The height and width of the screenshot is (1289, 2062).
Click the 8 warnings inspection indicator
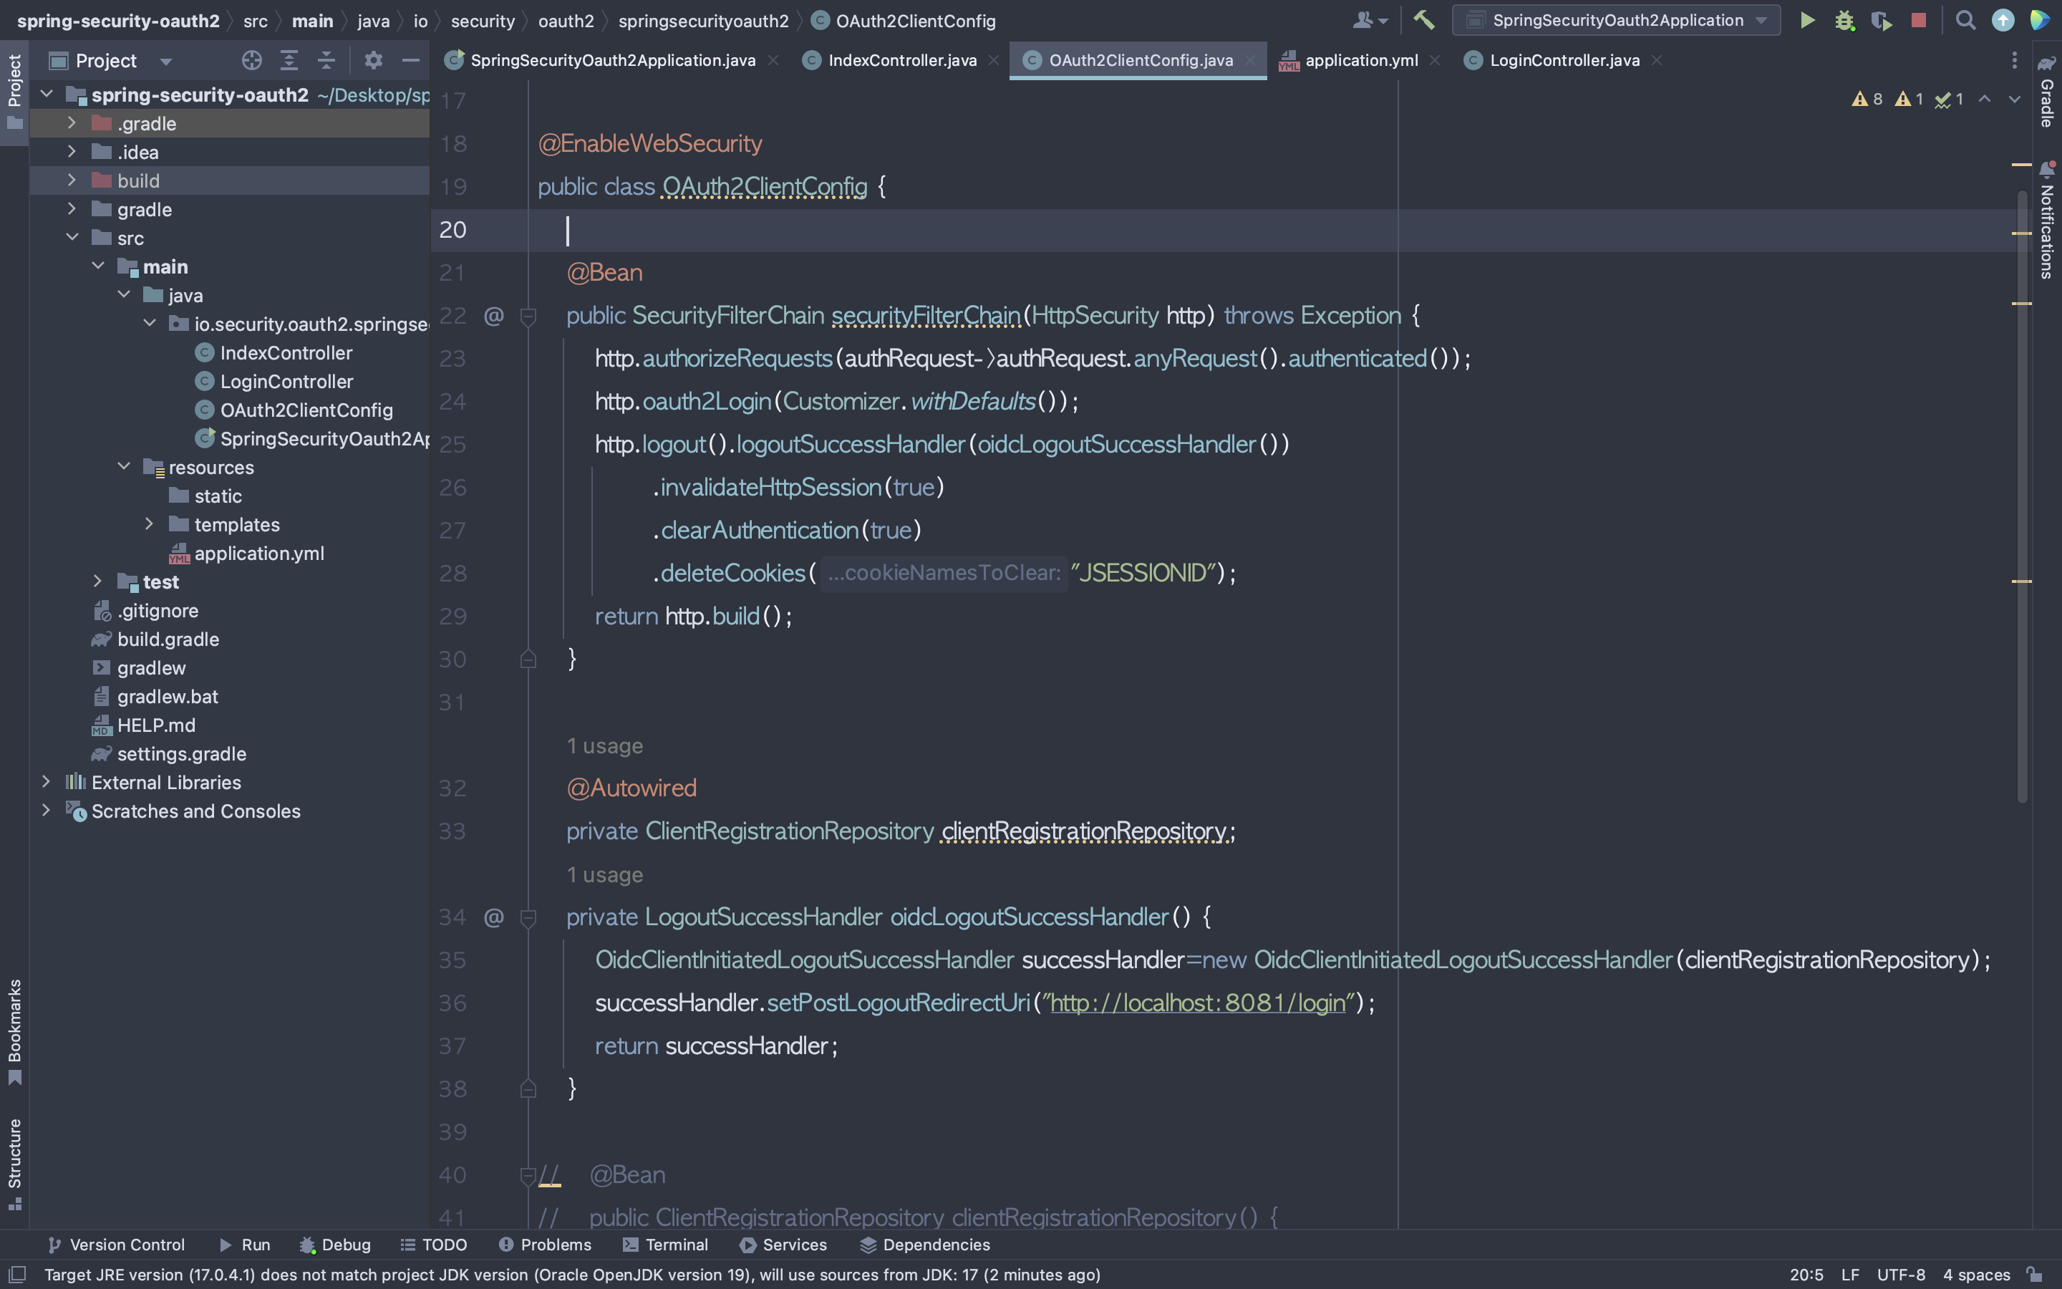pos(1867,100)
